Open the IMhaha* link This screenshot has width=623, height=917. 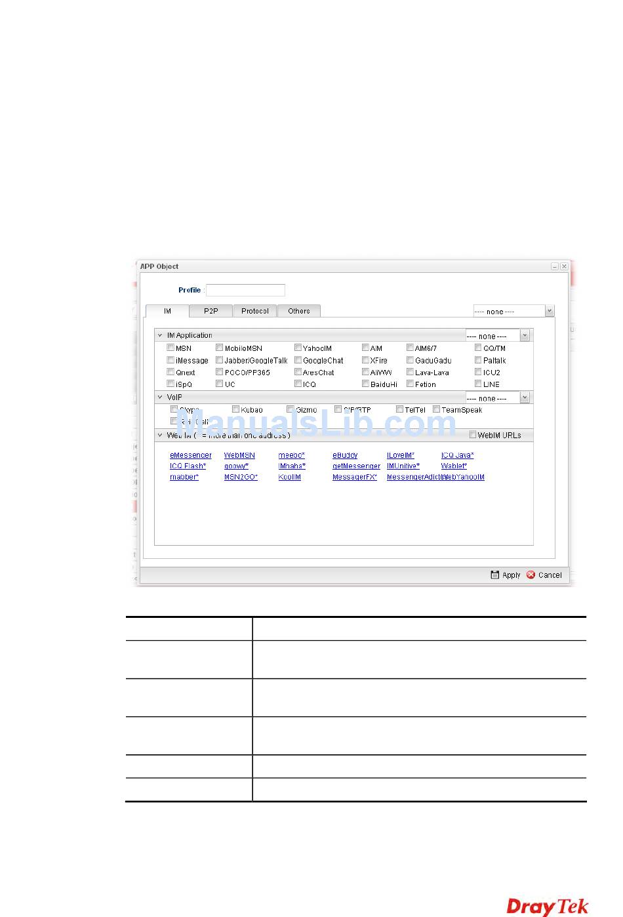292,466
